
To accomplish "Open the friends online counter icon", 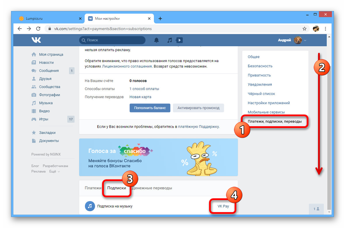I will click(316, 209).
